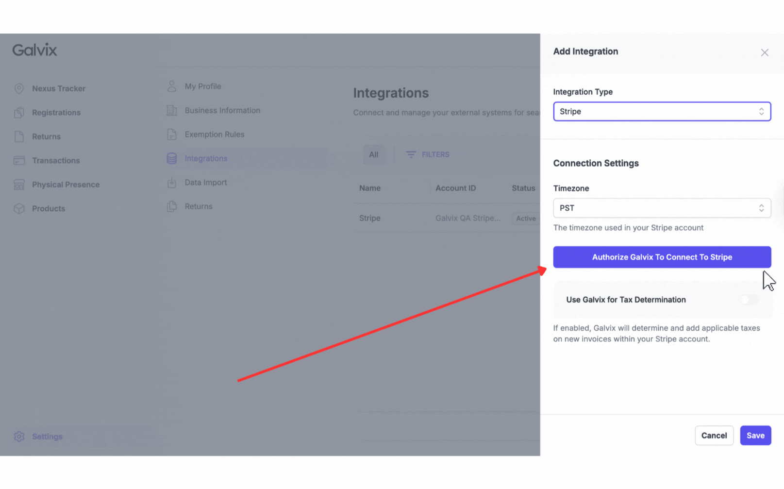
Task: Open Data Import settings
Action: tap(206, 183)
